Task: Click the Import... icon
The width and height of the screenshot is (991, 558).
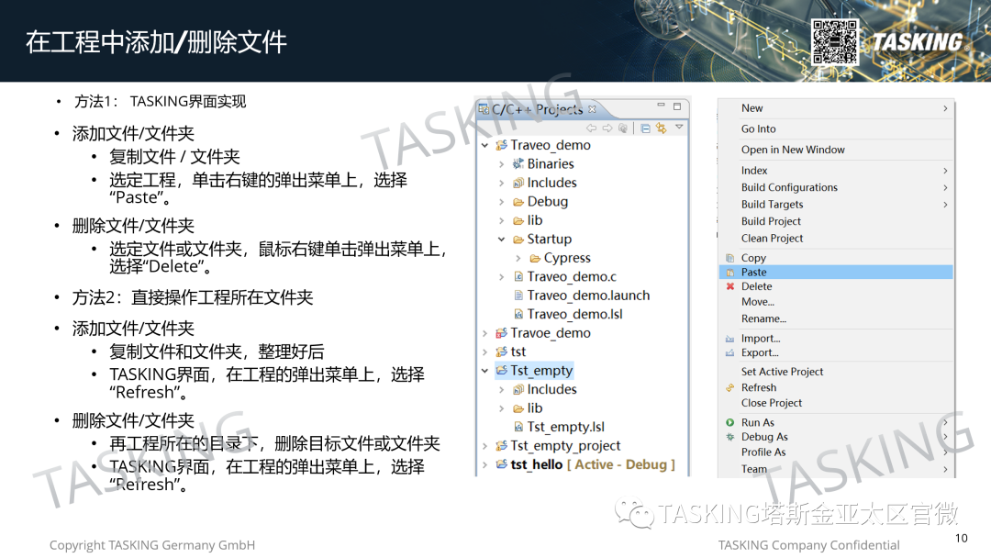Action: point(730,339)
